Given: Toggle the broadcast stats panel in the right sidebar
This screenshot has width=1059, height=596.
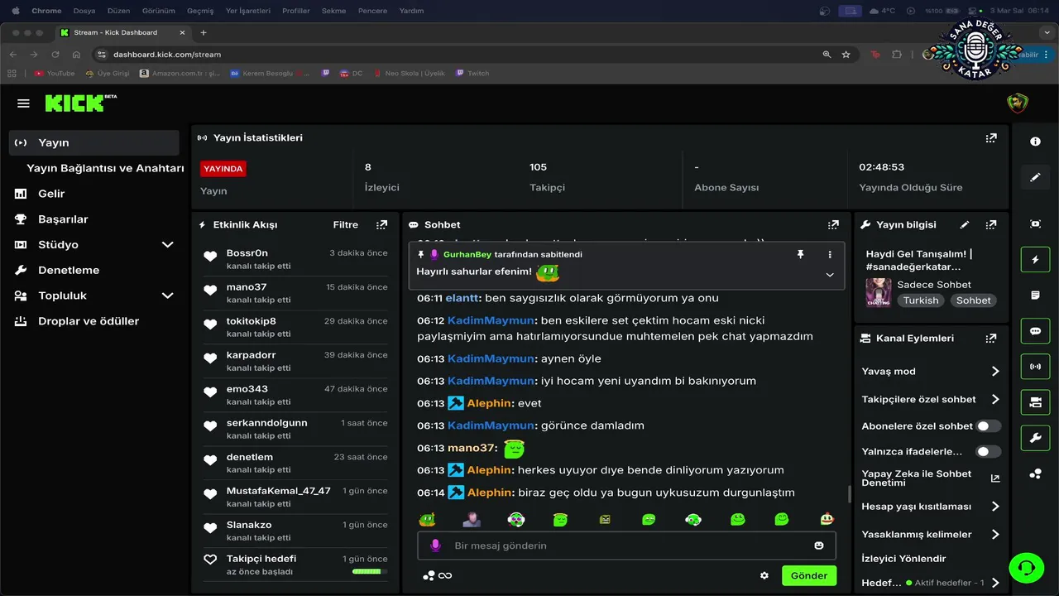Looking at the screenshot, I should [1035, 366].
